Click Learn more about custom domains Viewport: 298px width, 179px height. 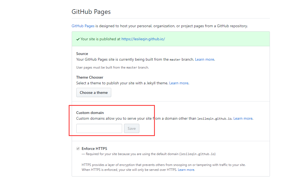[243, 118]
